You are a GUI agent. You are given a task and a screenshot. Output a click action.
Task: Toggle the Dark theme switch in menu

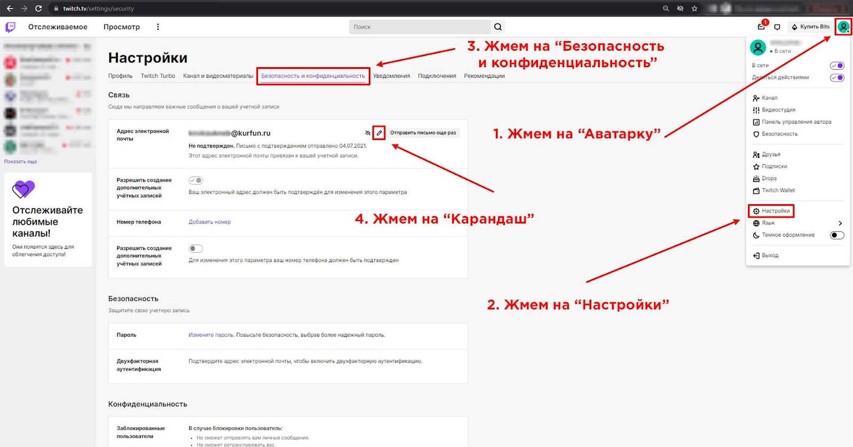click(x=837, y=235)
